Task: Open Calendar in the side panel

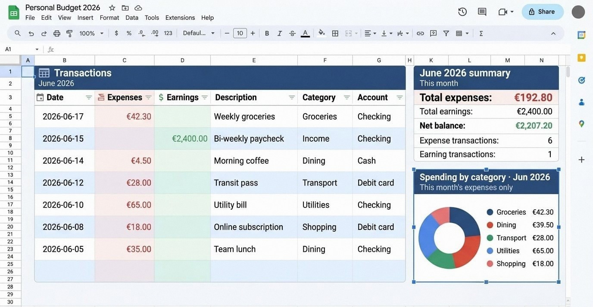Action: coord(581,35)
